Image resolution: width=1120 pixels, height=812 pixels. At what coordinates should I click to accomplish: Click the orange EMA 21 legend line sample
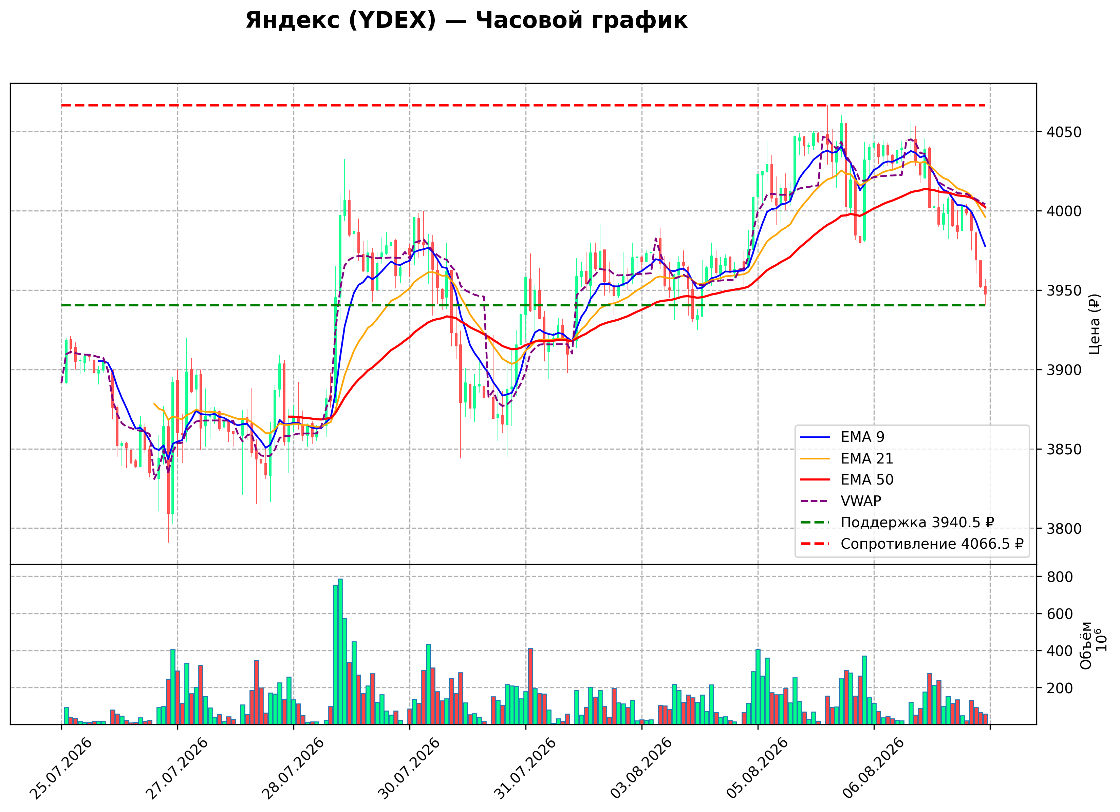tap(815, 458)
